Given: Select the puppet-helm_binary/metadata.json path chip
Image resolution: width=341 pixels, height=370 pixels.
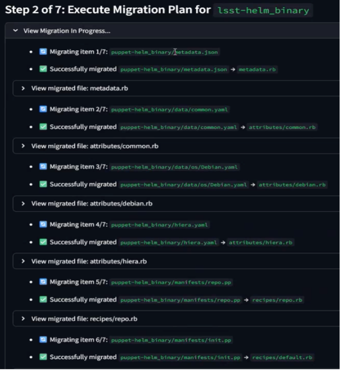Looking at the screenshot, I should pos(165,52).
